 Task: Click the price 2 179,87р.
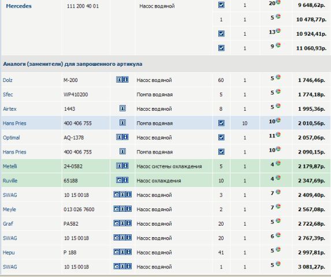(x=311, y=166)
